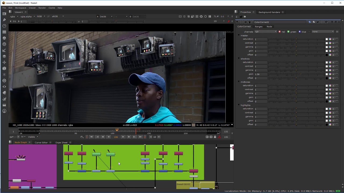Image resolution: width=344 pixels, height=193 pixels.
Task: Open the File menu
Action: [4, 8]
